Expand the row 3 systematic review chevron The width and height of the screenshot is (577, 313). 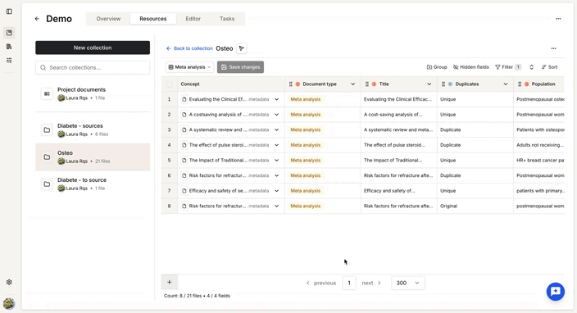(276, 129)
